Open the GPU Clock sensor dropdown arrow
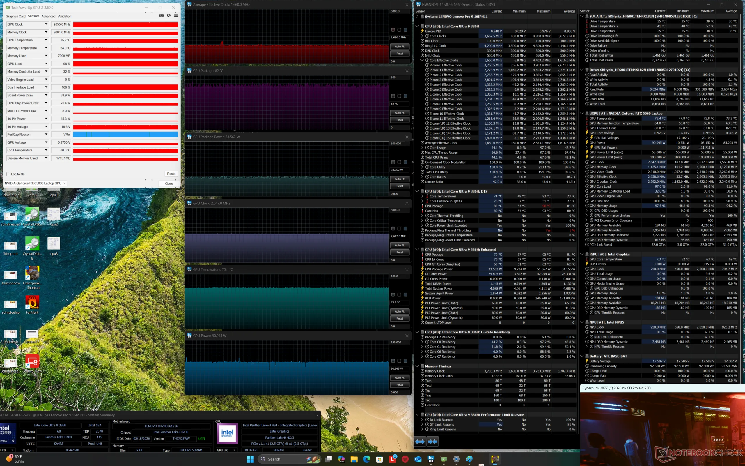Screen dimensions: 745x466 point(46,24)
